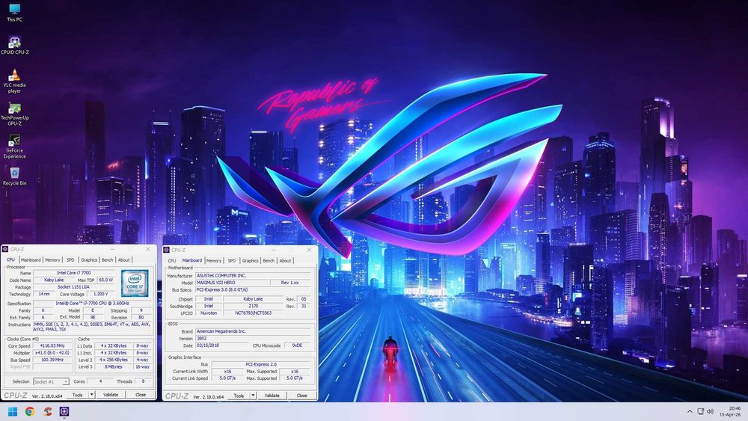Select the VLC media player desktop icon
748x421 pixels.
pyautogui.click(x=14, y=81)
